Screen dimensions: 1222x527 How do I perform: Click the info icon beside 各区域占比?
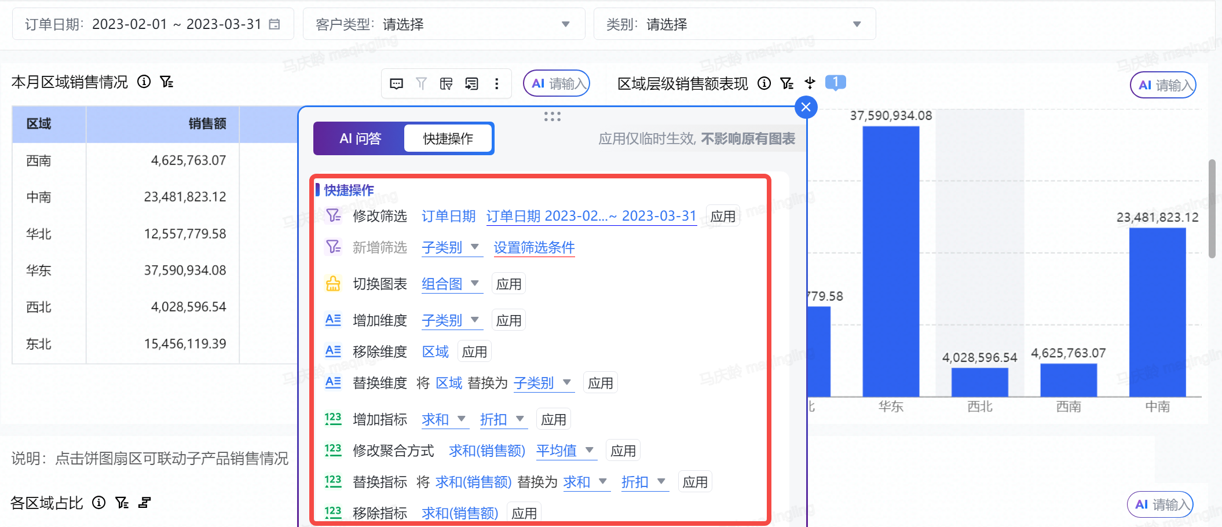click(x=99, y=502)
